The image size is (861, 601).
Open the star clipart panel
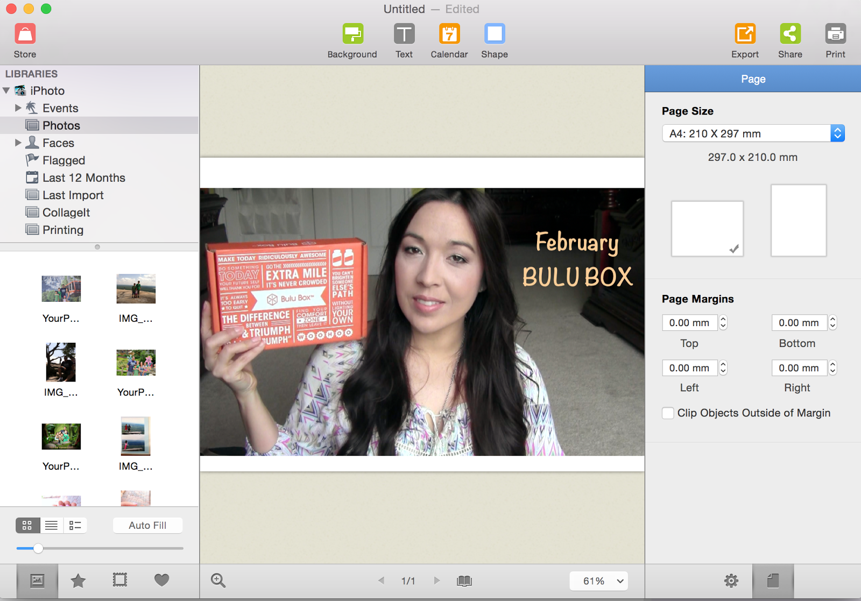click(79, 581)
